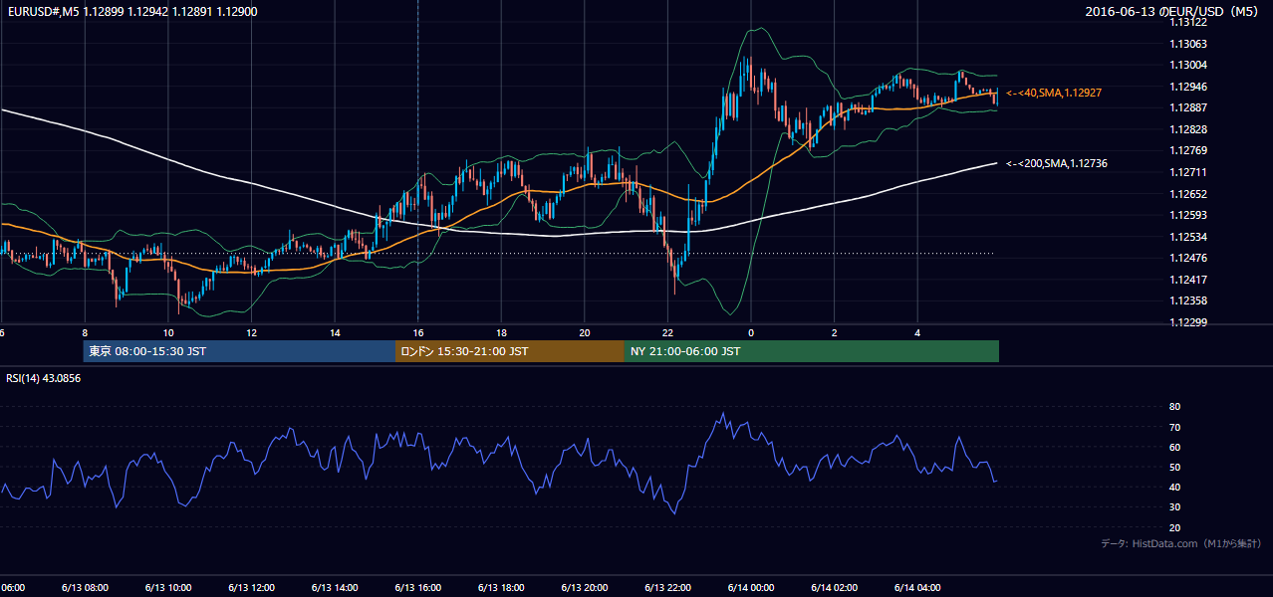Click price axis value 1.12946
This screenshot has width=1273, height=597.
1190,87
